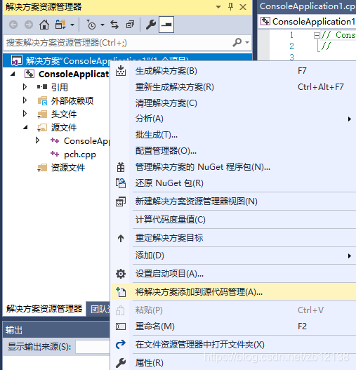
Task: Click the 外部依赖项 folder icon
Action: pyautogui.click(x=43, y=101)
